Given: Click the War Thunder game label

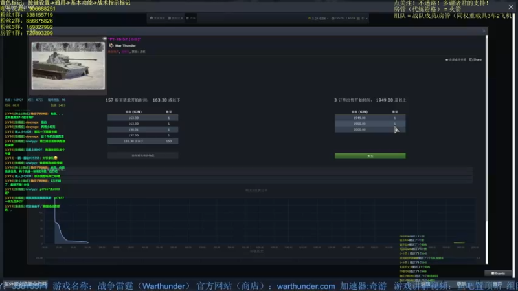Looking at the screenshot, I should pyautogui.click(x=125, y=45).
